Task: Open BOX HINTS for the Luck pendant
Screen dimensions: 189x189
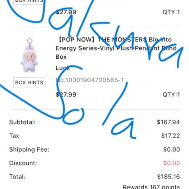Action: click(x=29, y=82)
